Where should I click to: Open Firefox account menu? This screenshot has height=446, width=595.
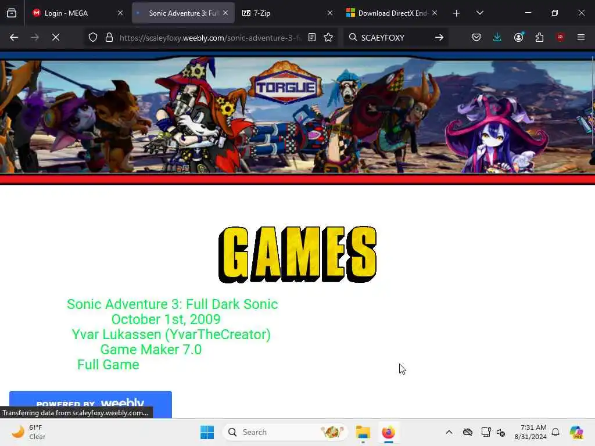(519, 37)
